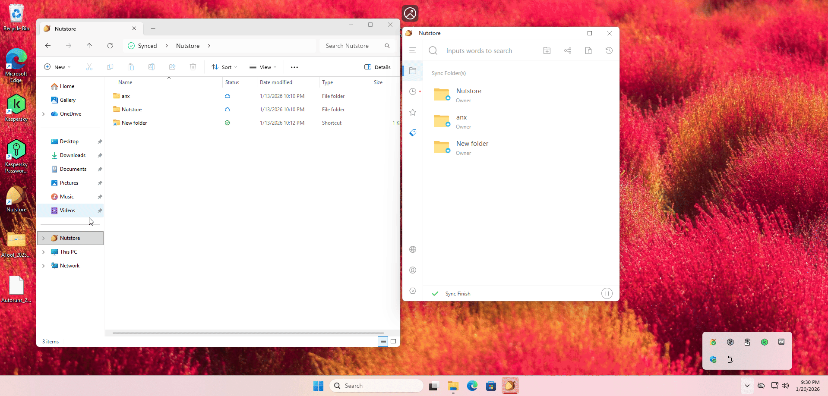Viewport: 828px width, 396px height.
Task: Open recent activity clock icon in sidebar
Action: tap(413, 91)
